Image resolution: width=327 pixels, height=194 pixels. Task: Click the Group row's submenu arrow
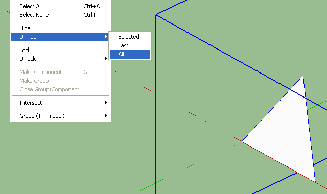106,116
